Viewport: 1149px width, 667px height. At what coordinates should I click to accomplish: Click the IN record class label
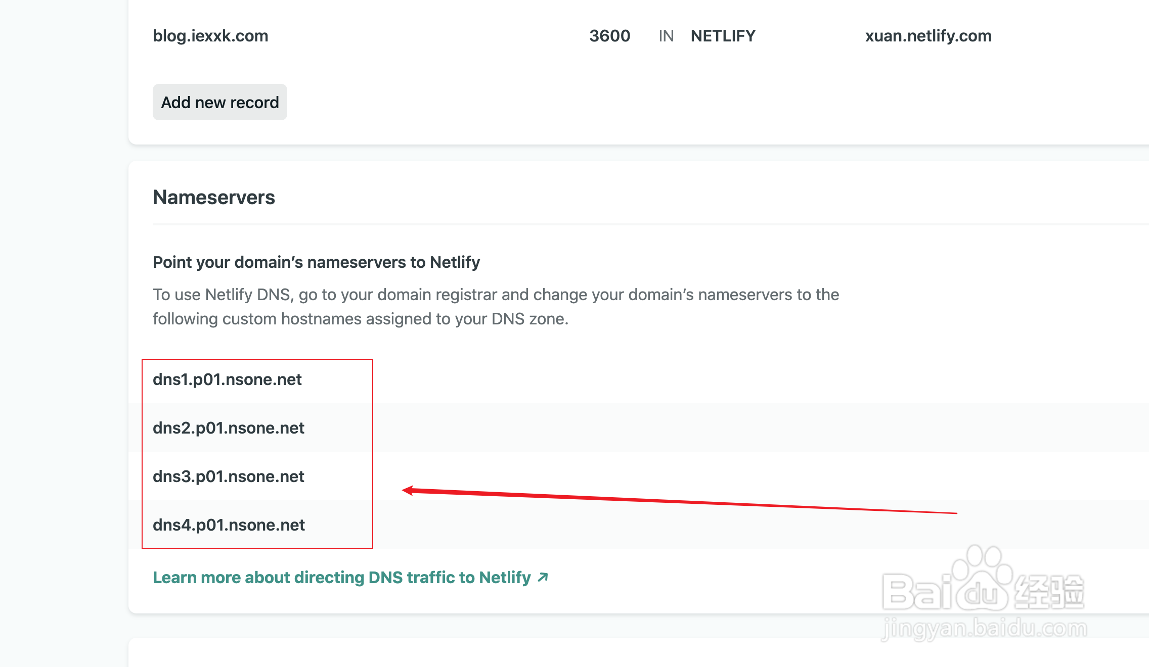pyautogui.click(x=666, y=36)
